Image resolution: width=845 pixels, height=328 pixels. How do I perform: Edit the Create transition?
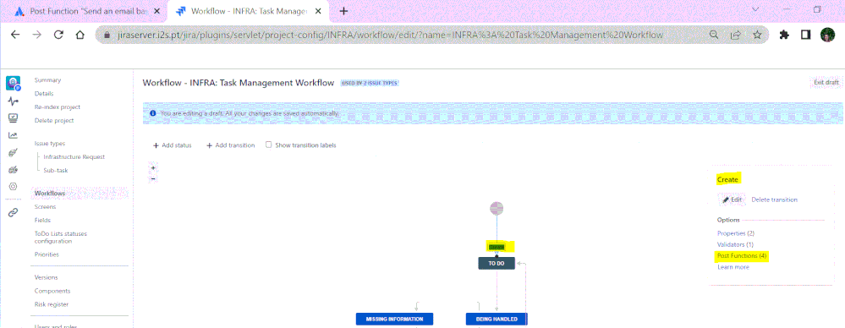coord(732,200)
